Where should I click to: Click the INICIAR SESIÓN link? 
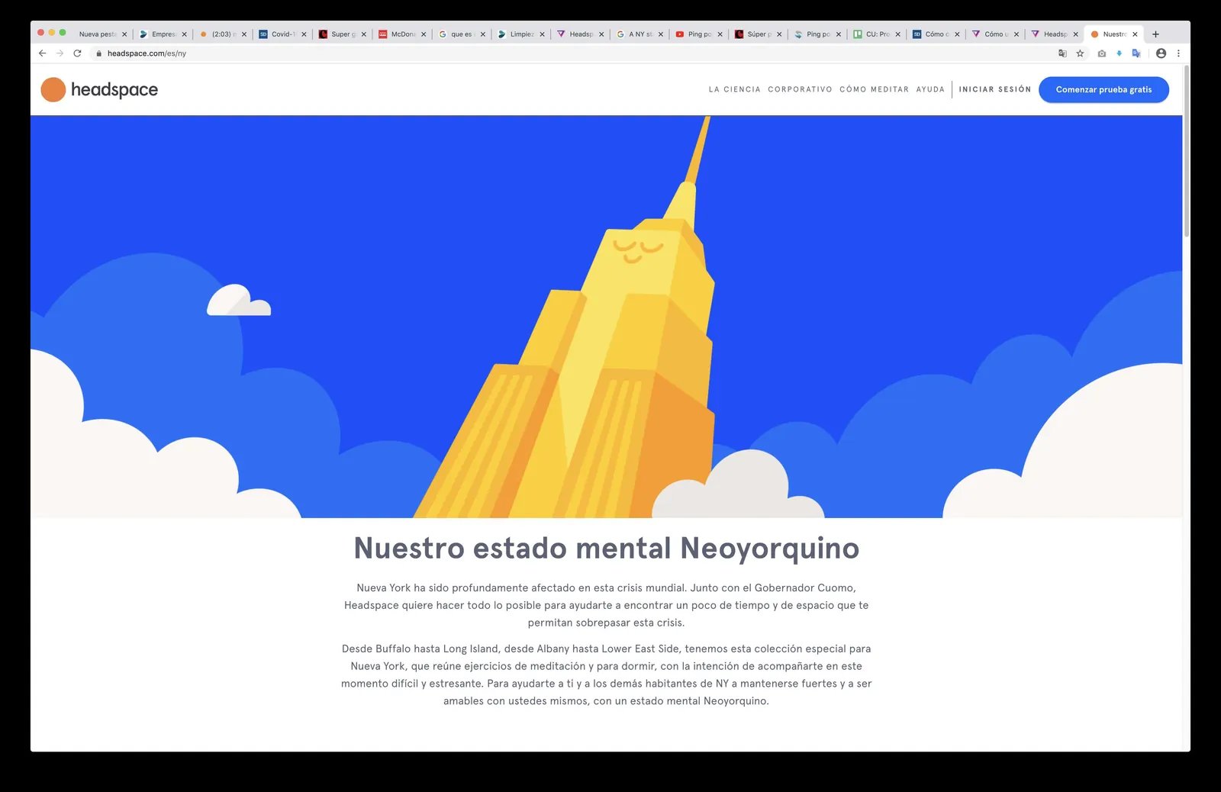(994, 89)
